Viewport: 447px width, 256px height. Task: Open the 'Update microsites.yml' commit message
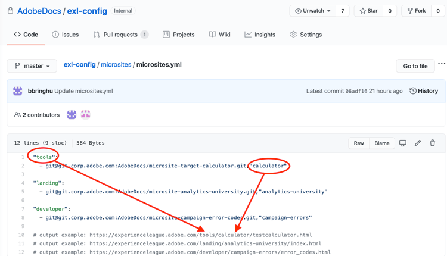(83, 91)
